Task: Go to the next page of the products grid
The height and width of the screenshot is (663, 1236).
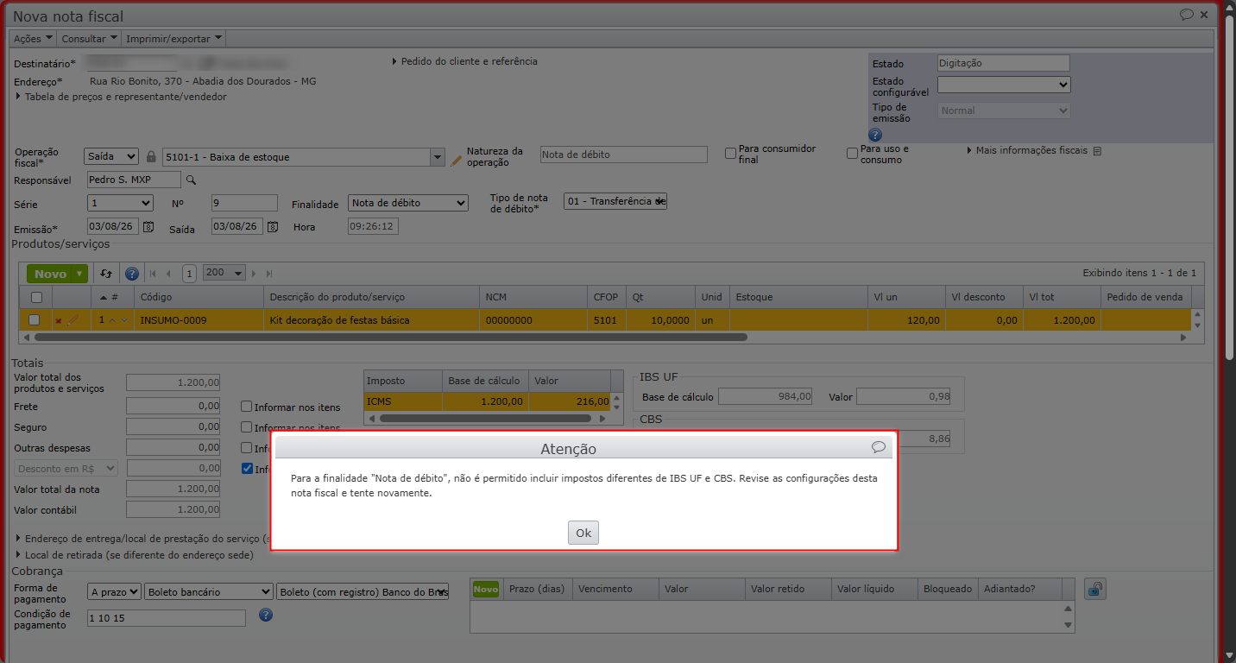Action: (254, 274)
